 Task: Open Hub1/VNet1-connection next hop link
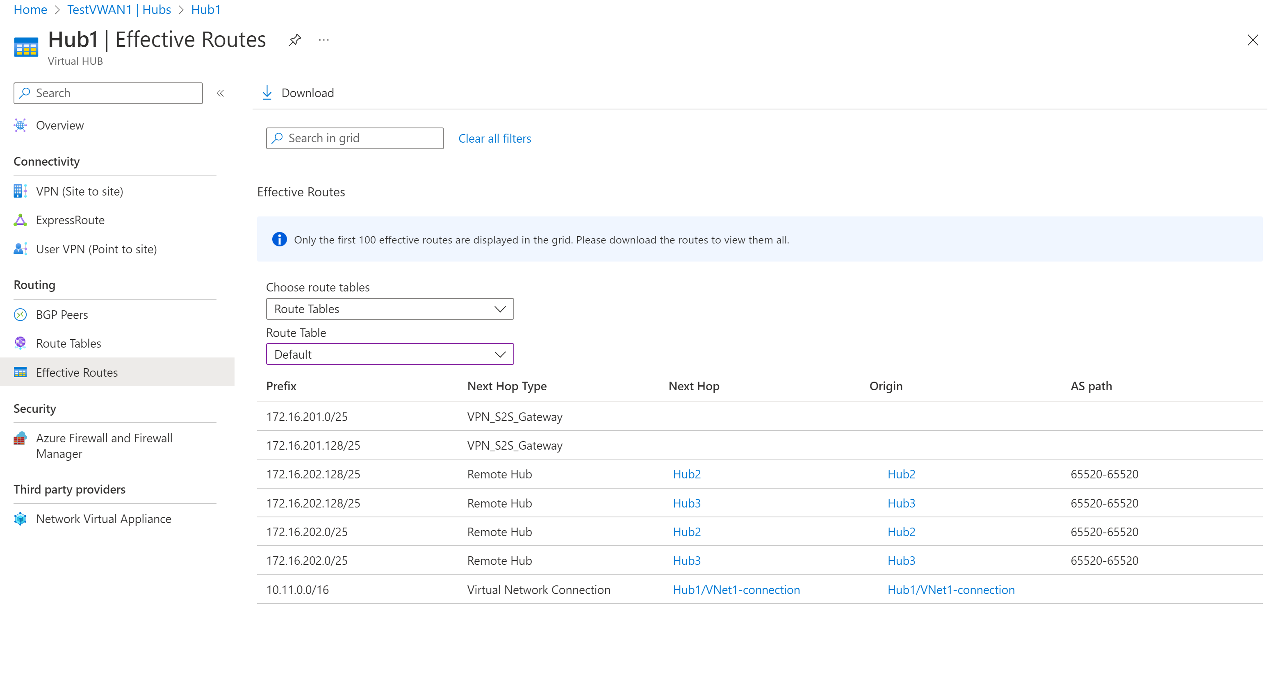736,589
